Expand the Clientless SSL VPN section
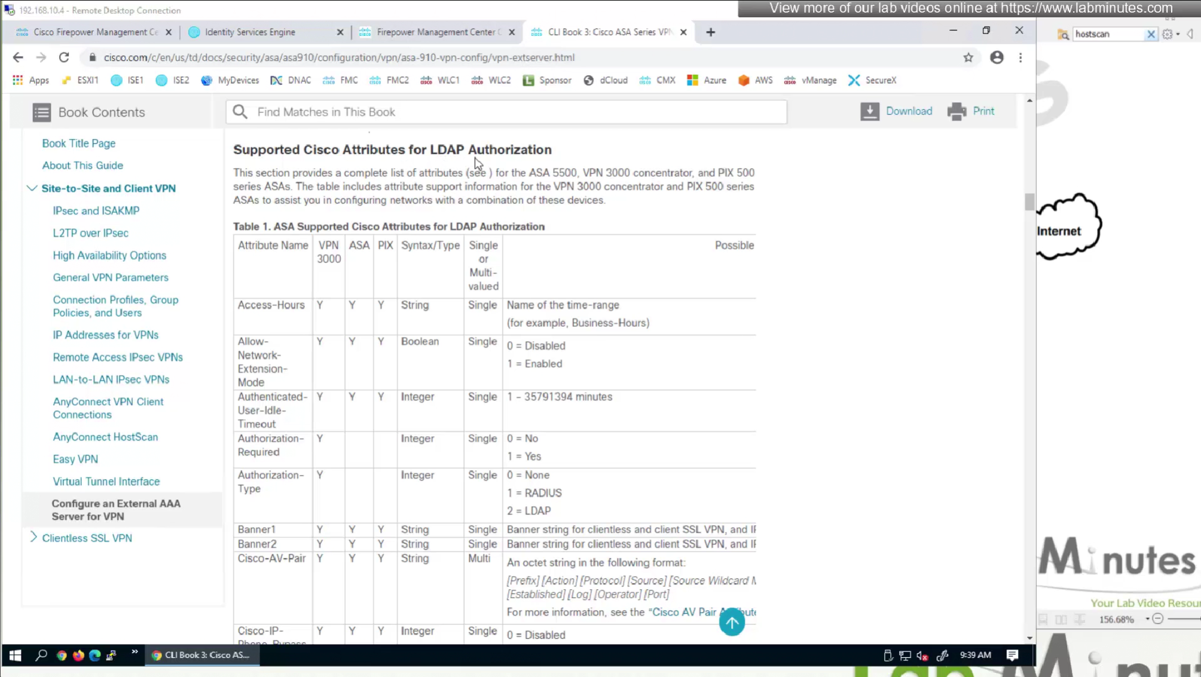The height and width of the screenshot is (677, 1201). pos(33,538)
